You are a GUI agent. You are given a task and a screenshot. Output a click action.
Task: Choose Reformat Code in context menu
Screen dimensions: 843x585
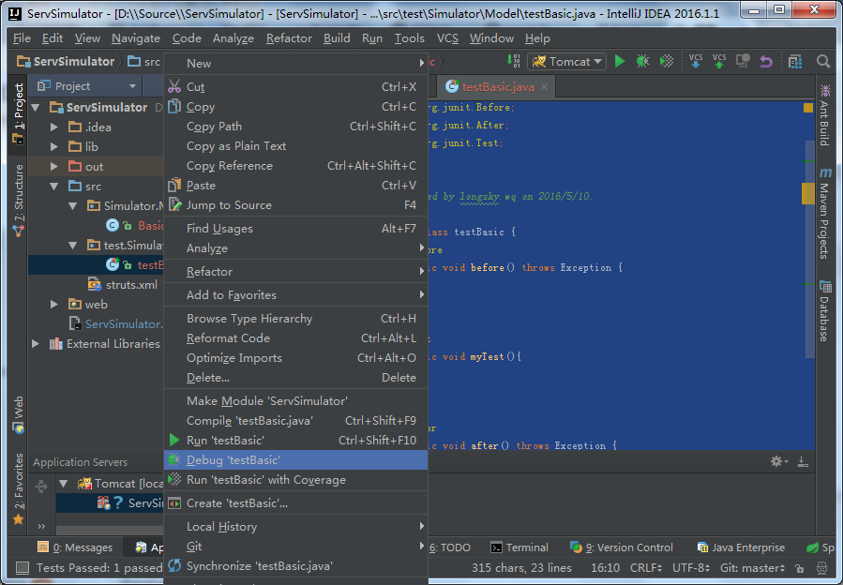[295, 338]
